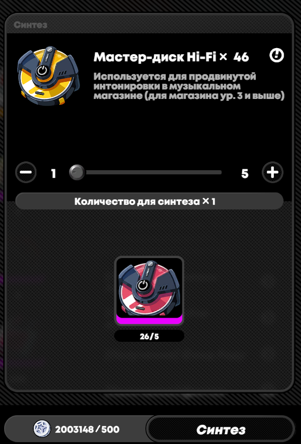The height and width of the screenshot is (444, 301).
Task: Click the Мастер-диск Hi-Fi item name
Action: point(155,57)
